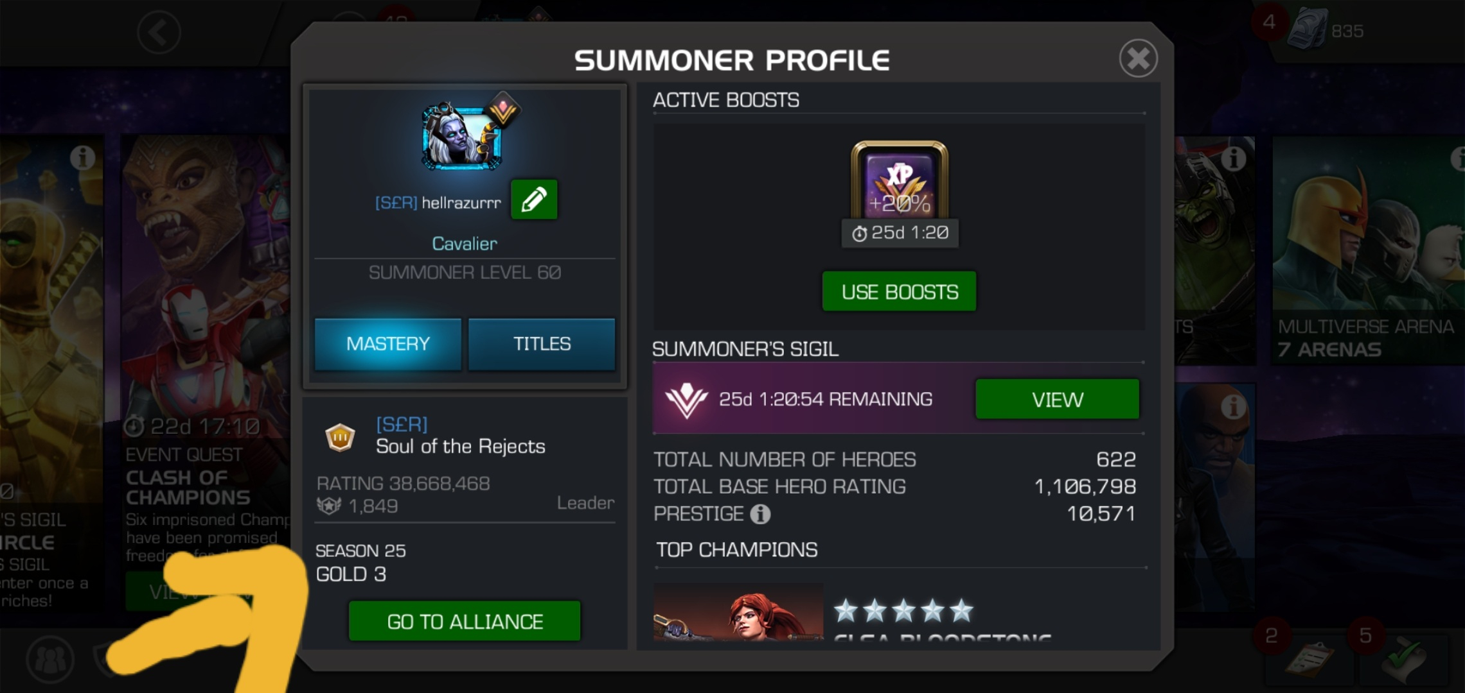
Task: Tap the summoner profile avatar picture
Action: pyautogui.click(x=461, y=137)
